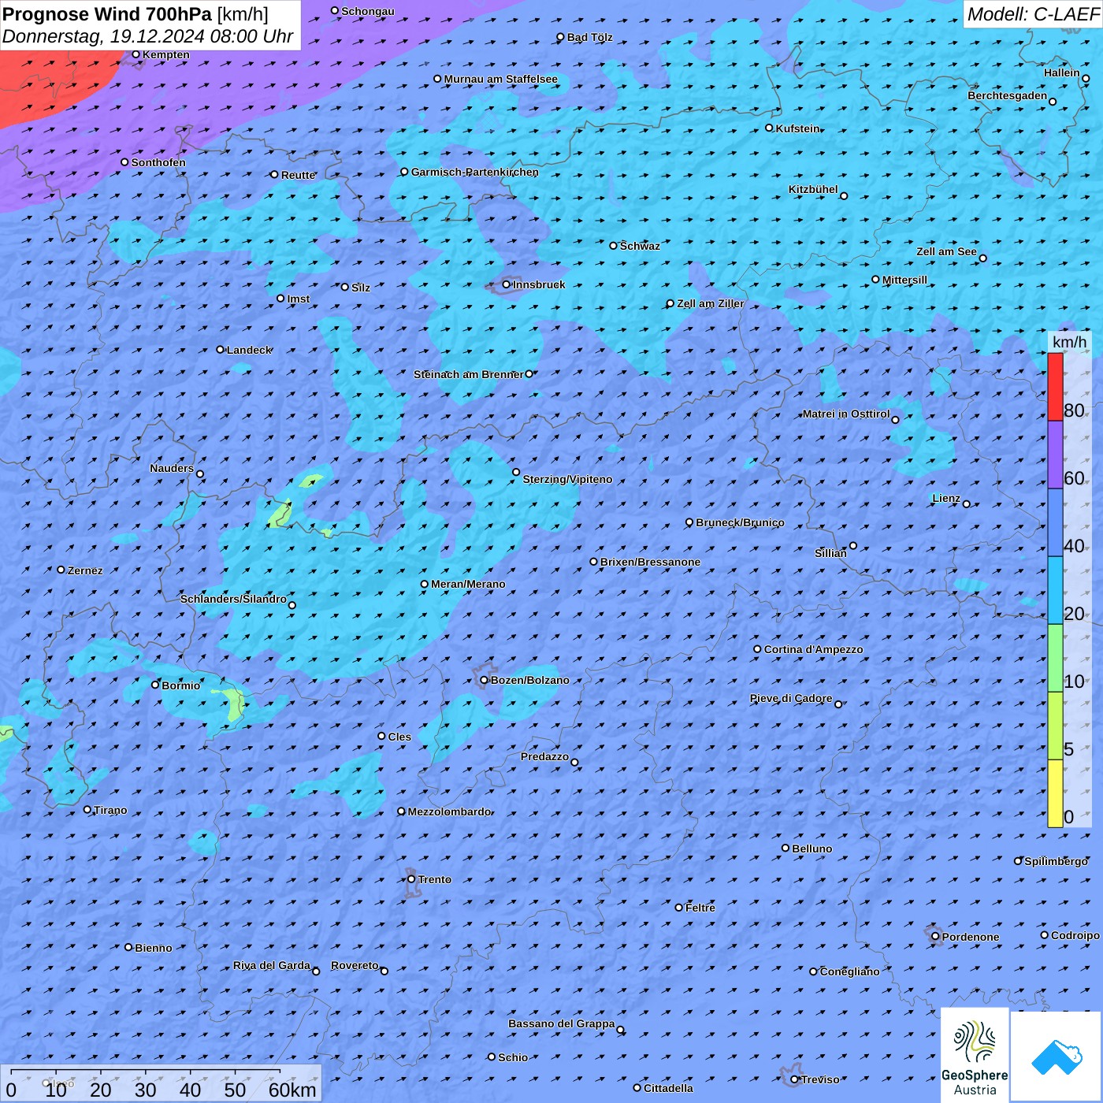Click the 'Modell: C-LAEF' label
1103x1103 pixels.
click(1033, 14)
